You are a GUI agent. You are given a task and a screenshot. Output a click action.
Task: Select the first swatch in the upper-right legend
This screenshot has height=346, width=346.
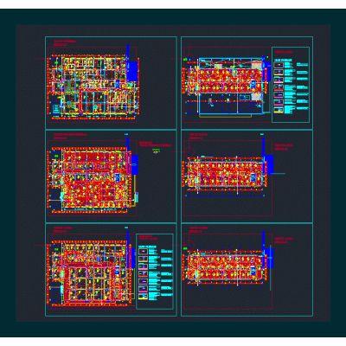coord(279,65)
